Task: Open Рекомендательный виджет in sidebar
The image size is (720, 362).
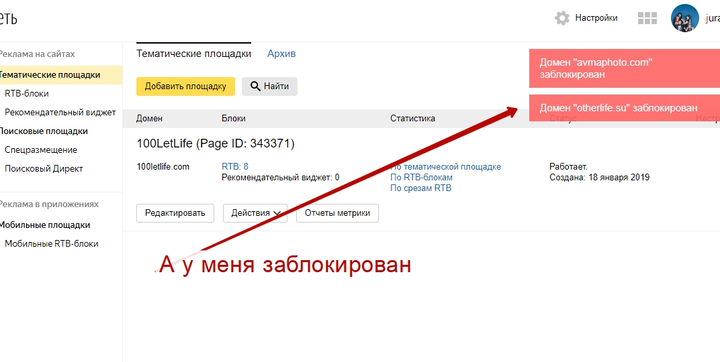Action: [x=60, y=112]
